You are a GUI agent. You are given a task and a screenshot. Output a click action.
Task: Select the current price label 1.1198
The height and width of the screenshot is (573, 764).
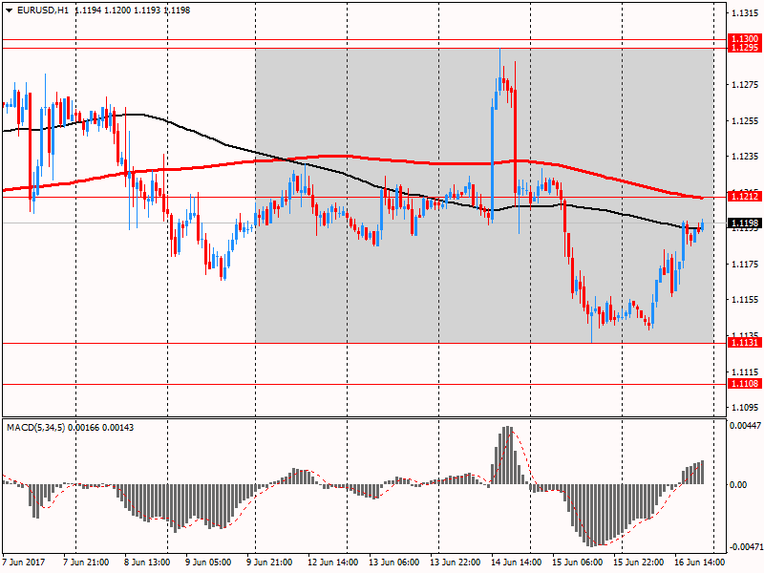point(744,223)
